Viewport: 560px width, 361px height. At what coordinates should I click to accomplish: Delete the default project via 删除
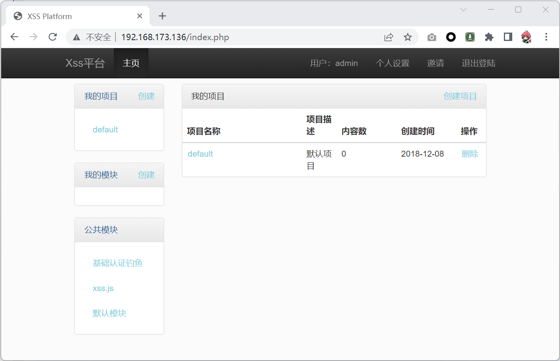coord(470,154)
